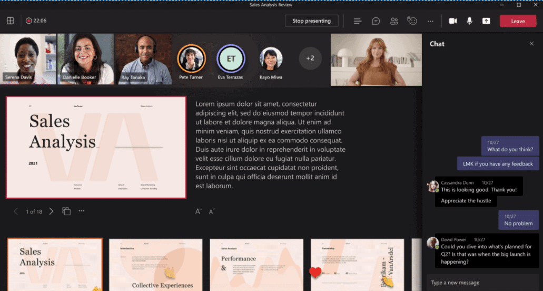Select the Performance slide thumbnail

pos(256,265)
